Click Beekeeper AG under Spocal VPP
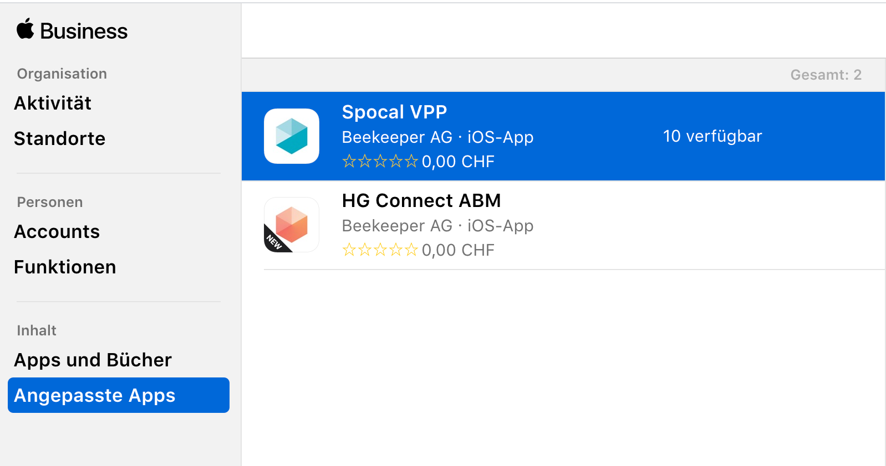Viewport: 886px width, 466px height. (x=397, y=137)
